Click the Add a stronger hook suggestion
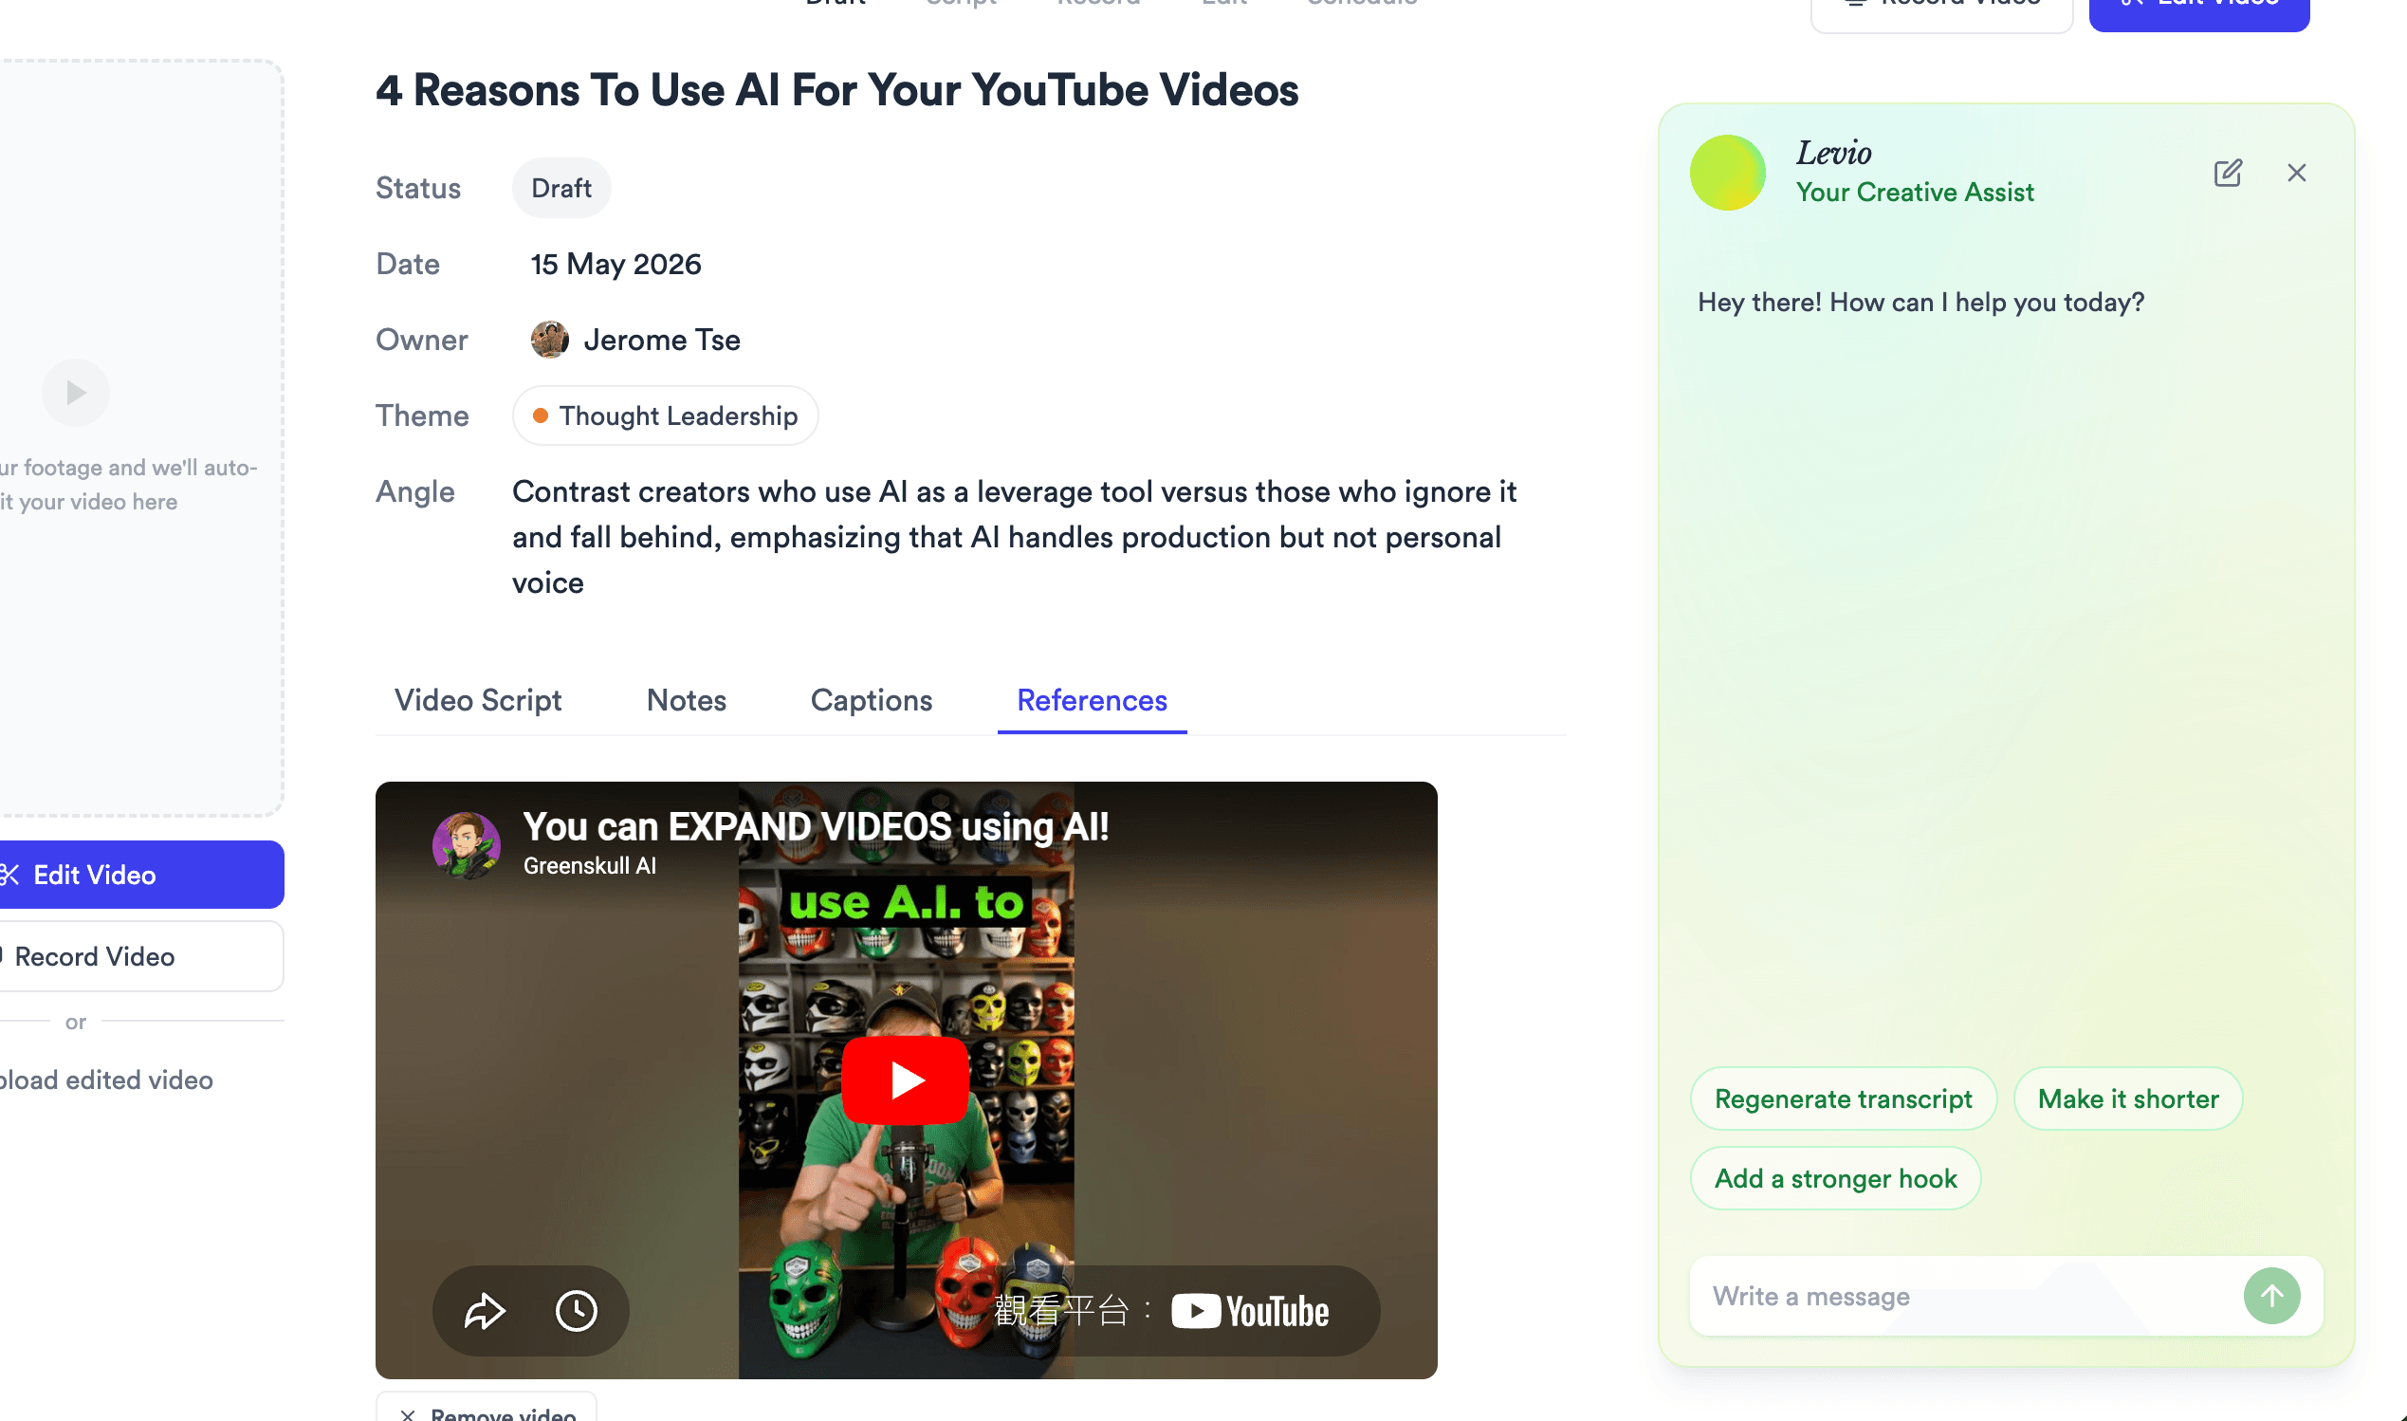The width and height of the screenshot is (2407, 1421). click(x=1836, y=1179)
